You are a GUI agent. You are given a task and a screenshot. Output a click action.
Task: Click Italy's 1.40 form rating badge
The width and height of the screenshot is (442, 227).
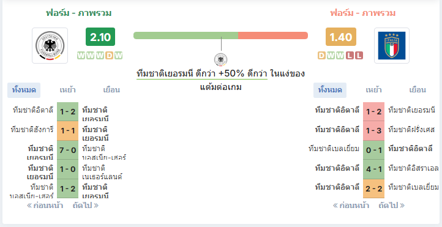[341, 37]
